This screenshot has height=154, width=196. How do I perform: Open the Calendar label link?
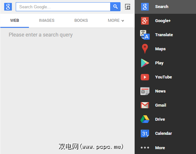pyautogui.click(x=163, y=133)
